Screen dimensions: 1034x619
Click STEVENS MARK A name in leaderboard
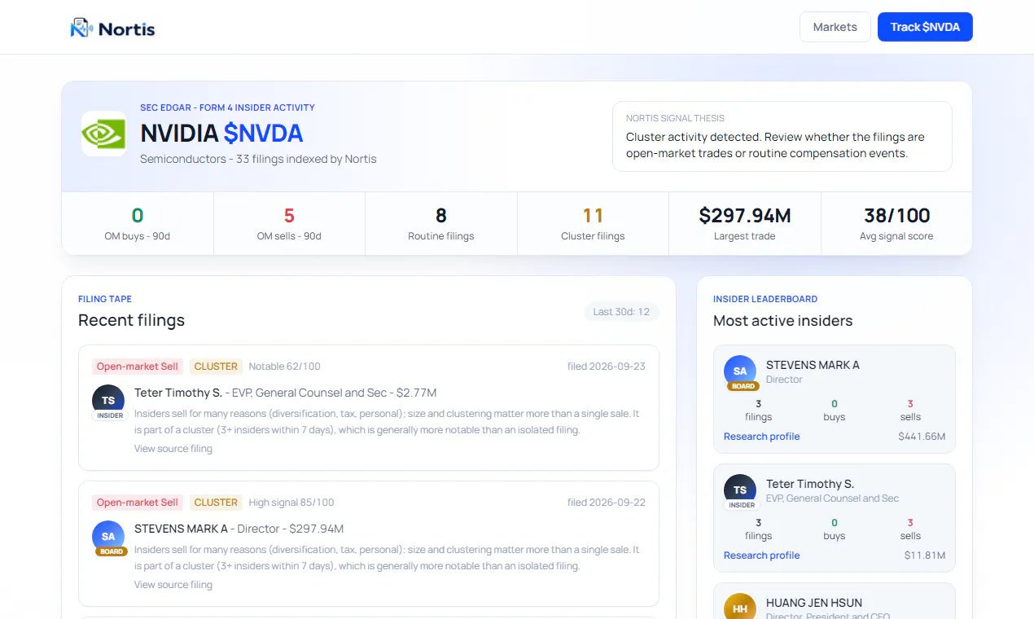813,365
